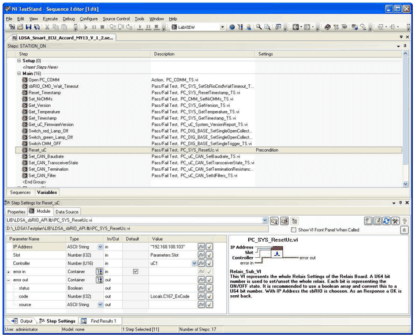Open the Debug menu
This screenshot has height=335, width=415.
point(69,19)
